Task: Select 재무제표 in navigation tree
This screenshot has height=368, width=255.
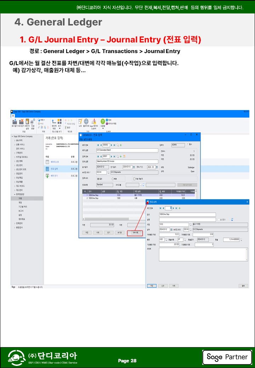Action: click(22, 219)
